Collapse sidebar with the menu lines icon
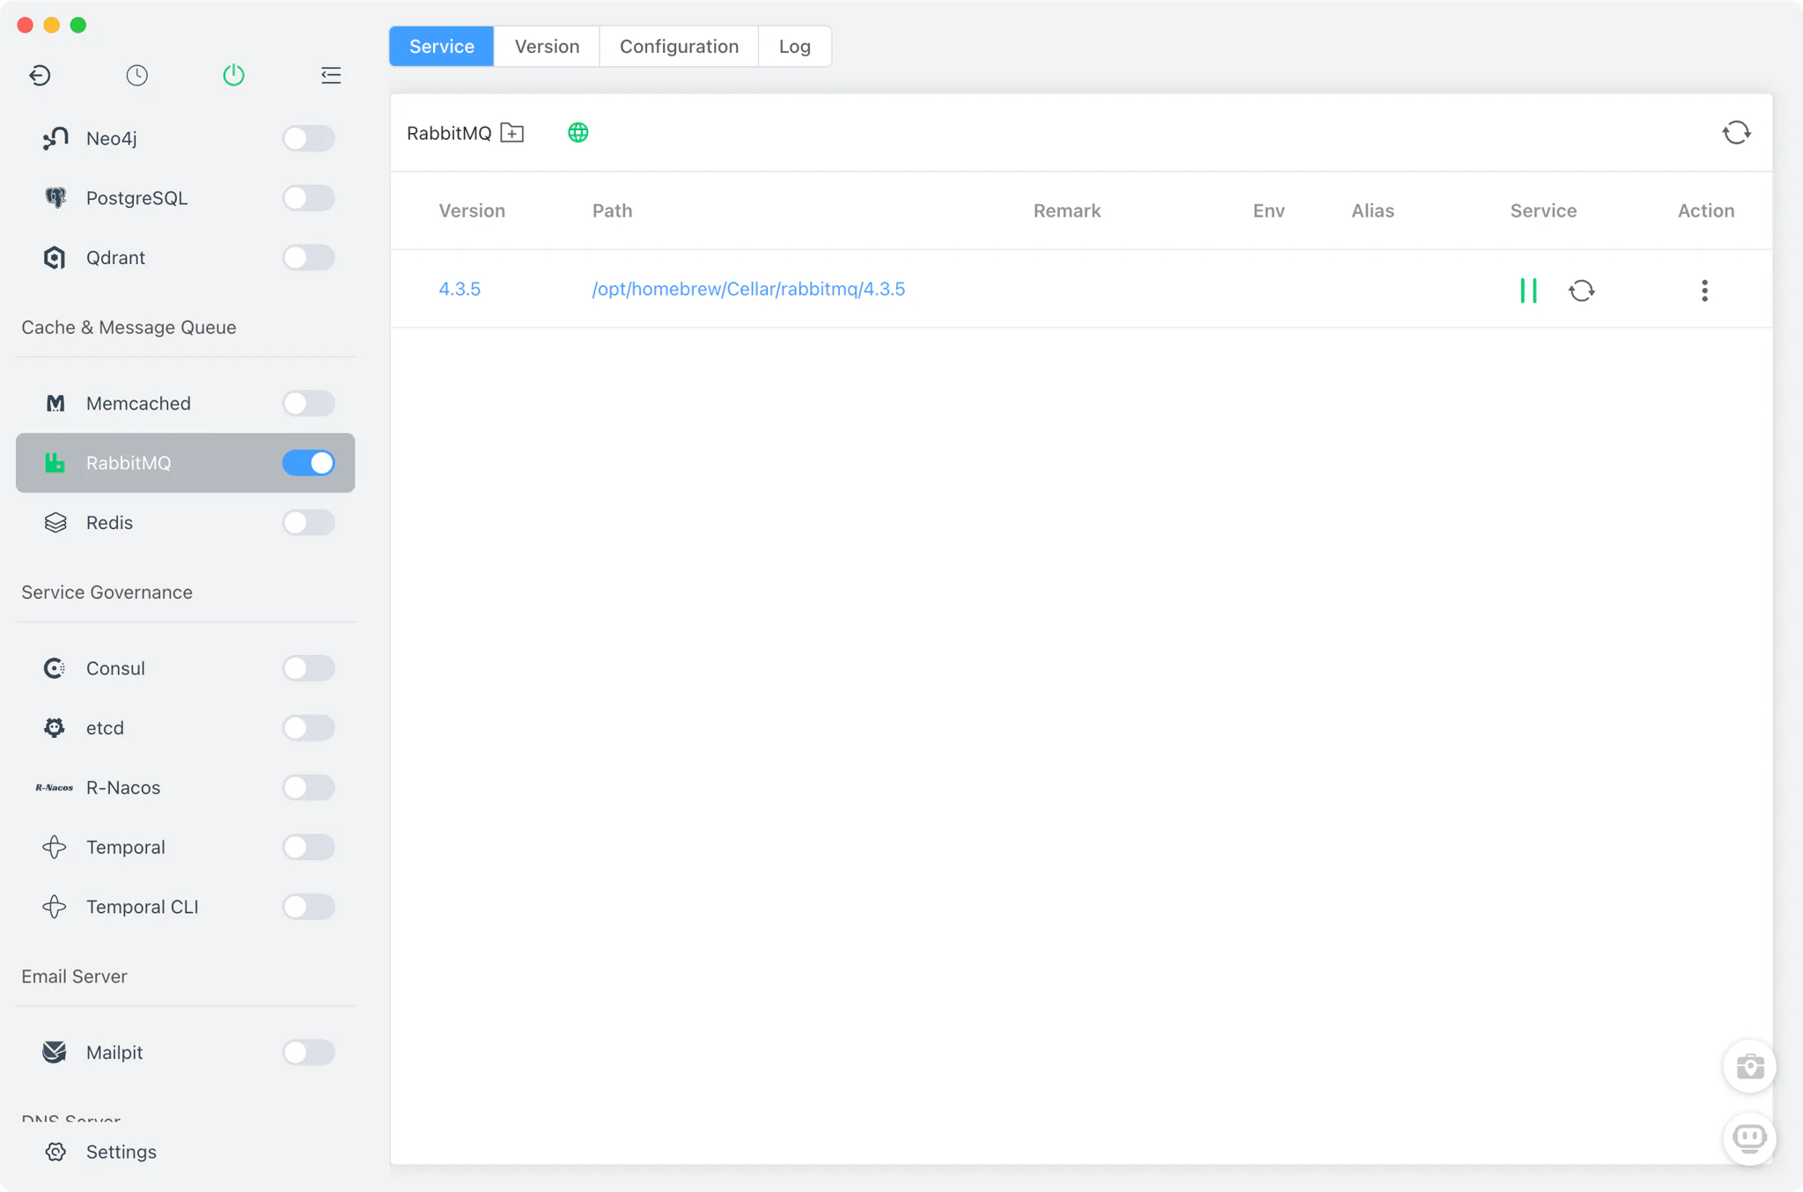Image resolution: width=1803 pixels, height=1192 pixels. coord(331,75)
